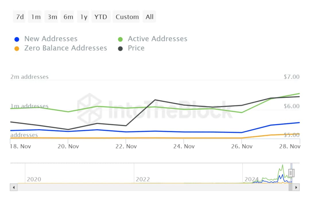310x206 pixels.
Task: Select the 7d time range button
Action: click(20, 17)
